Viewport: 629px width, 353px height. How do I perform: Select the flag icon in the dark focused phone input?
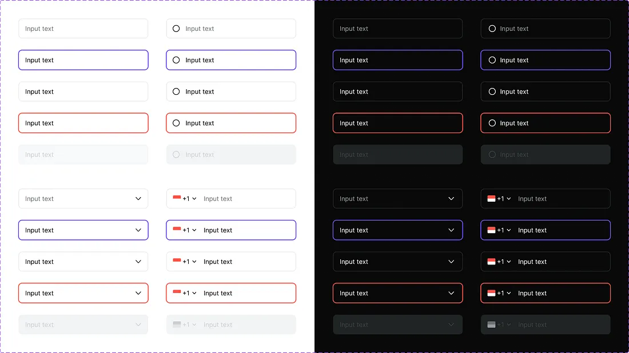pyautogui.click(x=491, y=230)
